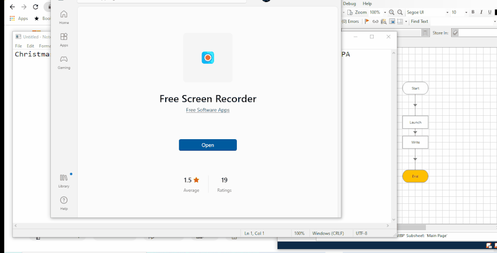Toggle bold formatting in Blue Prism
This screenshot has height=253, width=497.
(x=473, y=12)
